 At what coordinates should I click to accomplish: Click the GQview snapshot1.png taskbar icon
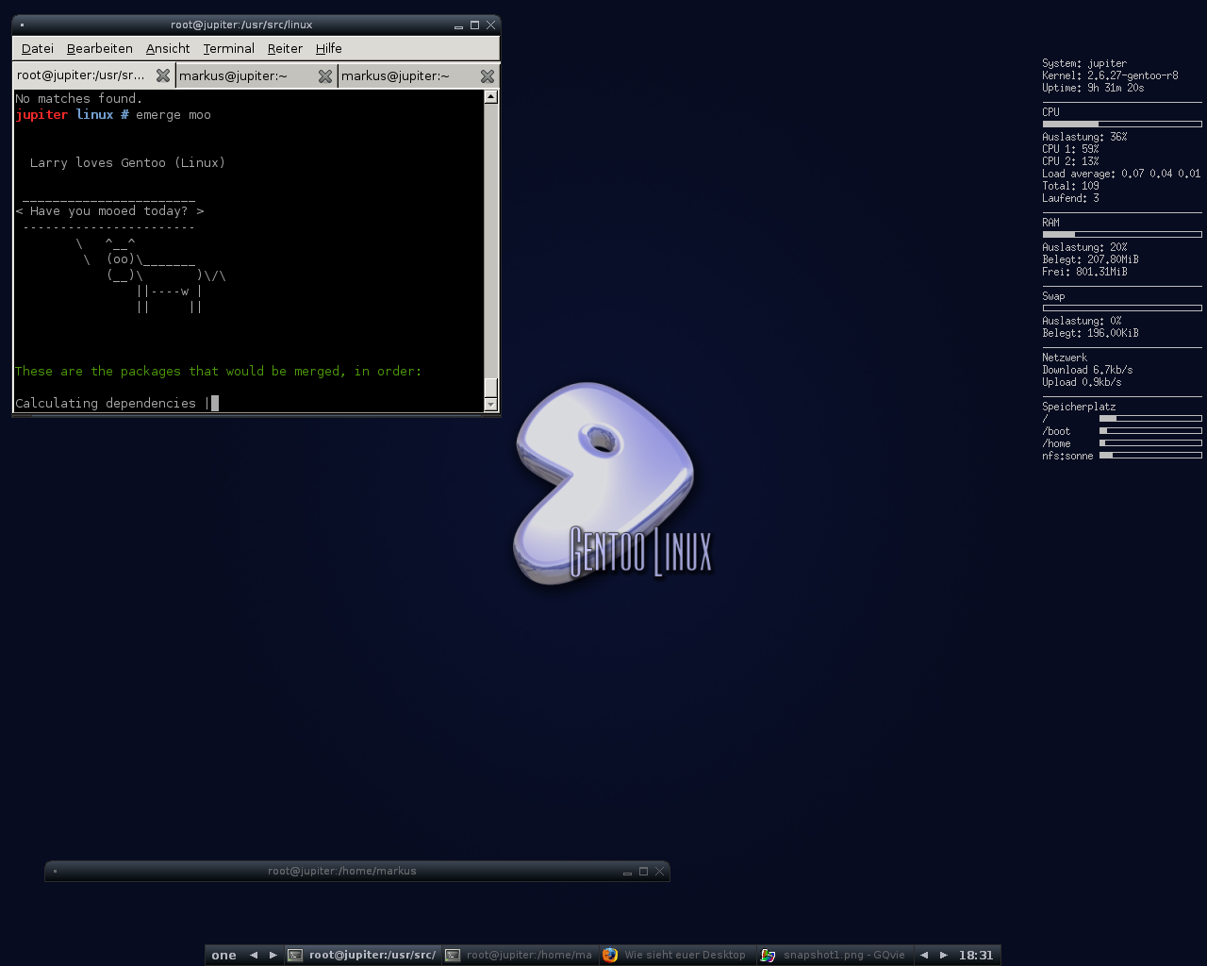click(x=769, y=955)
